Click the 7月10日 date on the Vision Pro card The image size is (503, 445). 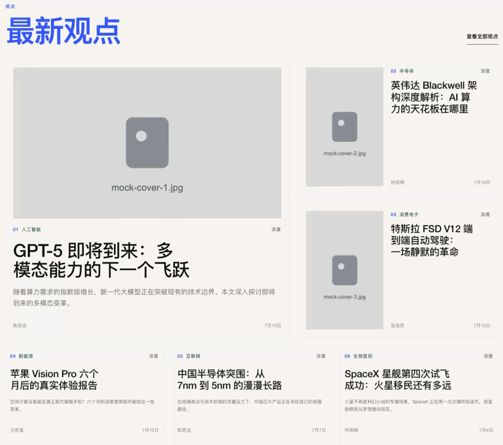pos(150,430)
